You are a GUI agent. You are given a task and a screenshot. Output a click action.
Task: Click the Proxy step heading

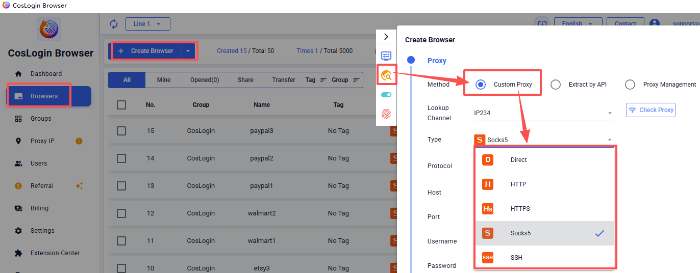click(437, 61)
